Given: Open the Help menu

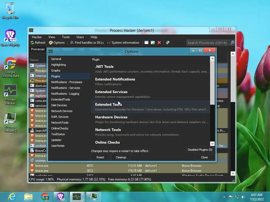Looking at the screenshot, I should point(94,37).
